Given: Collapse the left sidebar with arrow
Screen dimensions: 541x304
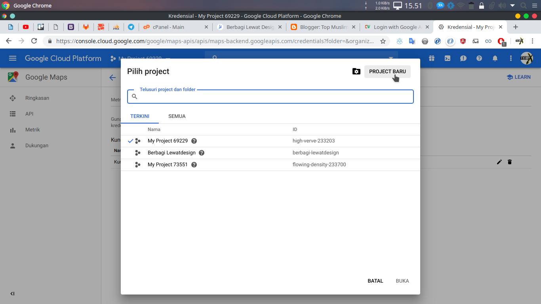Looking at the screenshot, I should click(12, 294).
